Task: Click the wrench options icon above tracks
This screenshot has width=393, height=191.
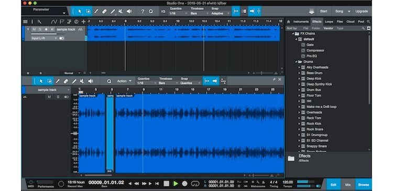Action: click(x=39, y=22)
